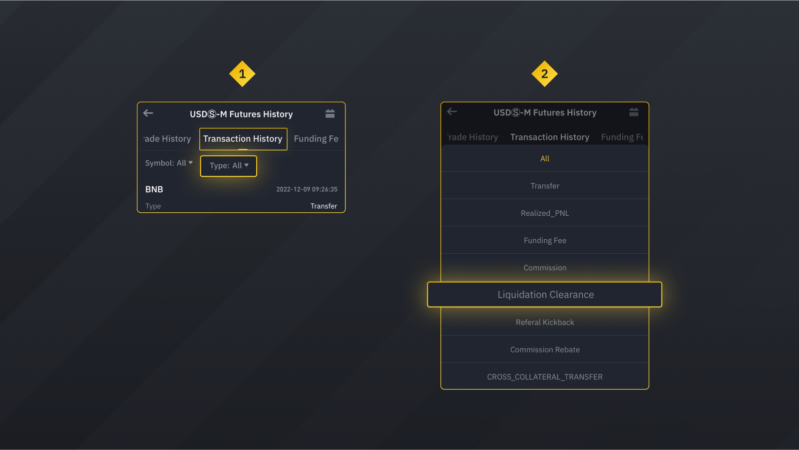The image size is (799, 450).
Task: Open the Symbol: All dropdown
Action: point(169,163)
